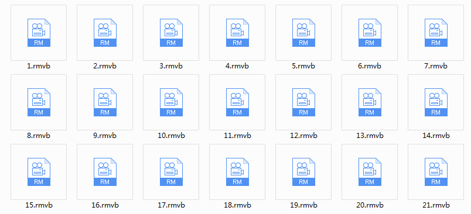Pick the 7.rmvb file thumbnail
The height and width of the screenshot is (214, 471).
click(436, 33)
